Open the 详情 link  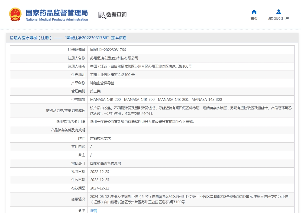(94, 211)
